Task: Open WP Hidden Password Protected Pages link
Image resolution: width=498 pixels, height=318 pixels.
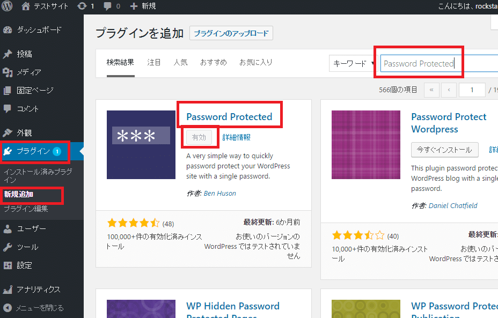Action: (x=233, y=309)
